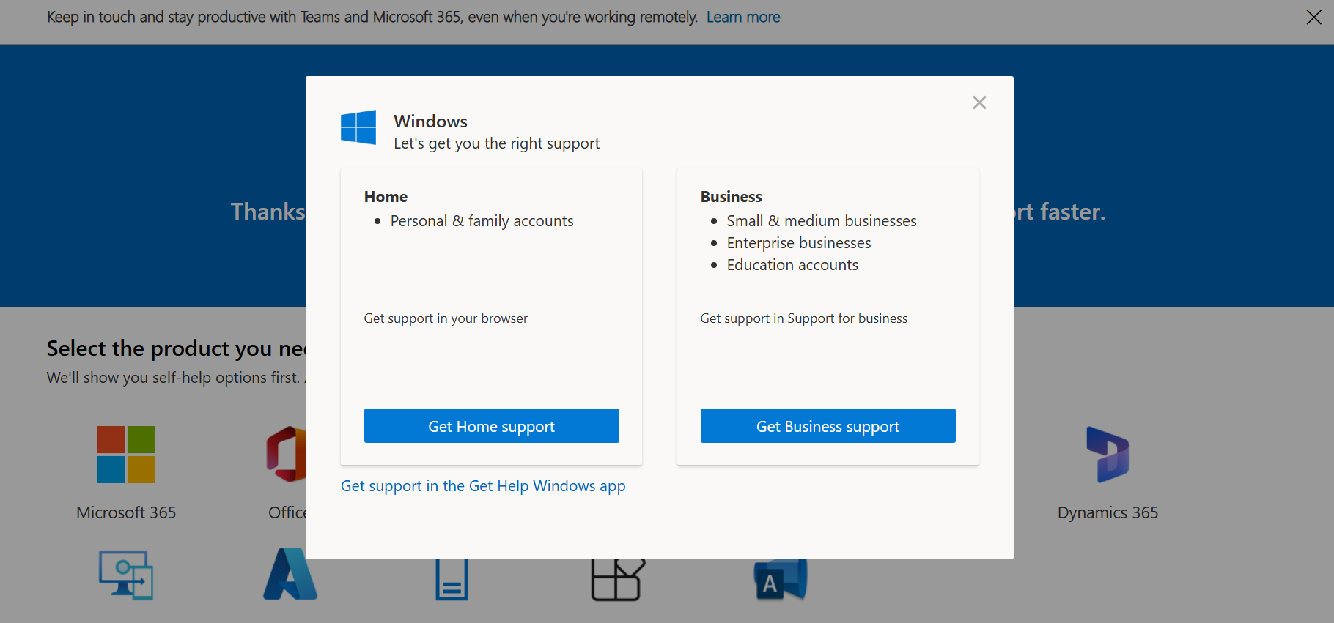Open the Get Help Windows app link

pos(483,486)
